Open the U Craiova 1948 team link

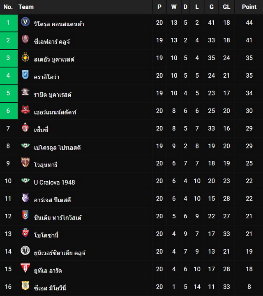point(54,183)
